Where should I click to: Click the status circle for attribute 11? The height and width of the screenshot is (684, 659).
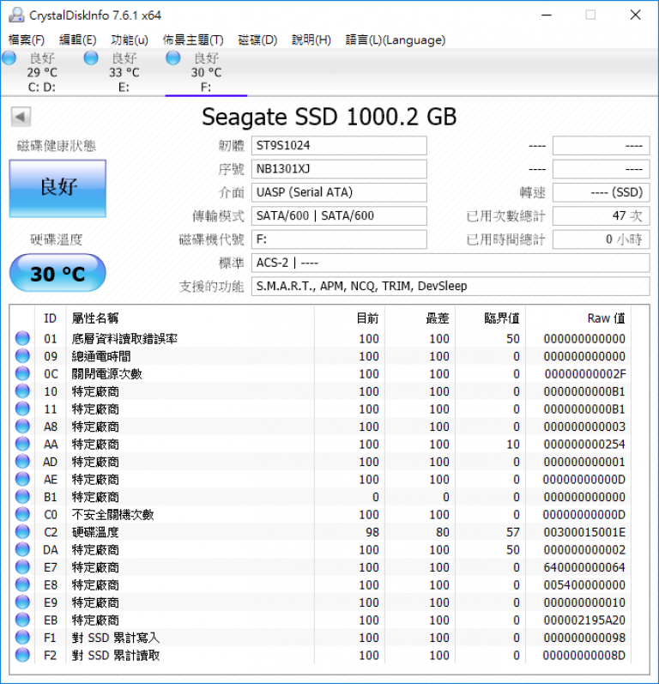[x=22, y=409]
